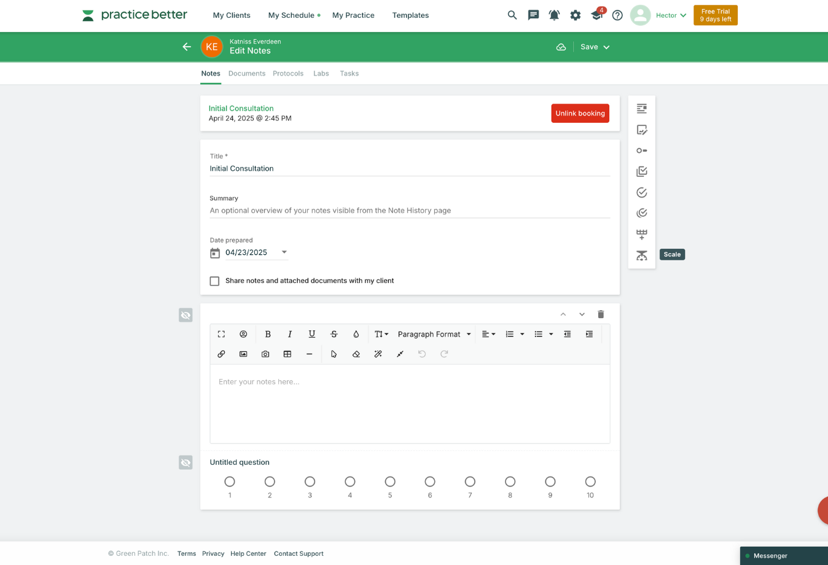Insert a link in the notes
Viewport: 828px width, 565px height.
click(221, 354)
